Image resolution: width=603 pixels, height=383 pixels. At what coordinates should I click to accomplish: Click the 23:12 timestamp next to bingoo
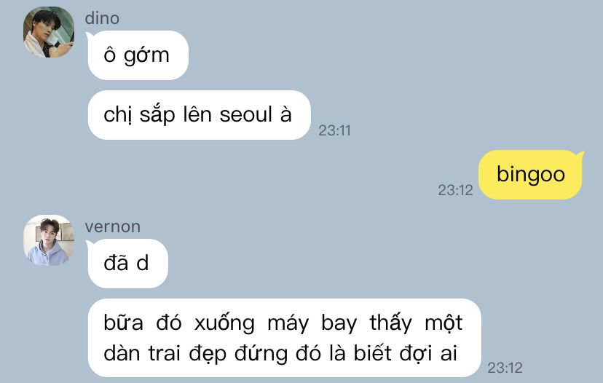[x=455, y=190]
